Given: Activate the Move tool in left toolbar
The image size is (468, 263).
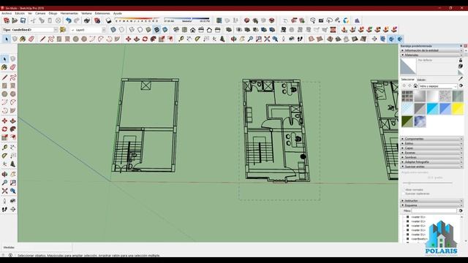Looking at the screenshot, I should [4, 121].
